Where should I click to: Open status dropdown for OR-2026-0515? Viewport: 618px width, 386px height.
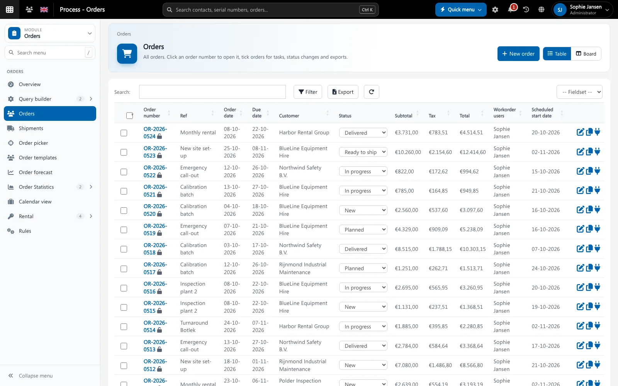(x=363, y=307)
